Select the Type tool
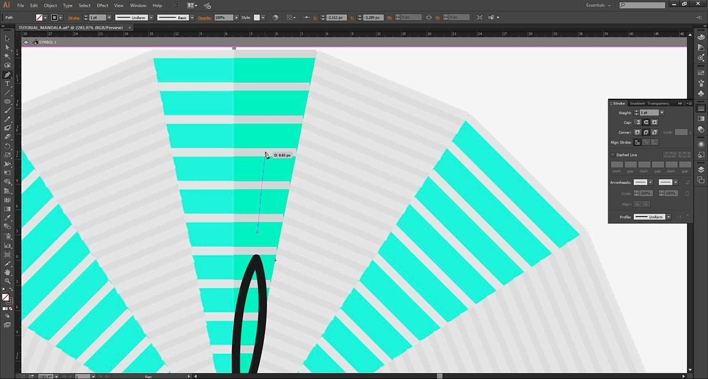This screenshot has width=708, height=379. click(7, 84)
